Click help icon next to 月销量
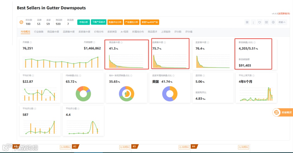The image size is (293, 153). [31, 42]
